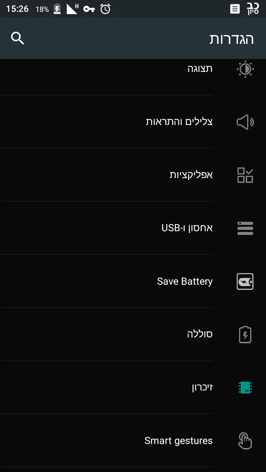Tap the apps grid icon
This screenshot has height=472, width=266.
245,175
